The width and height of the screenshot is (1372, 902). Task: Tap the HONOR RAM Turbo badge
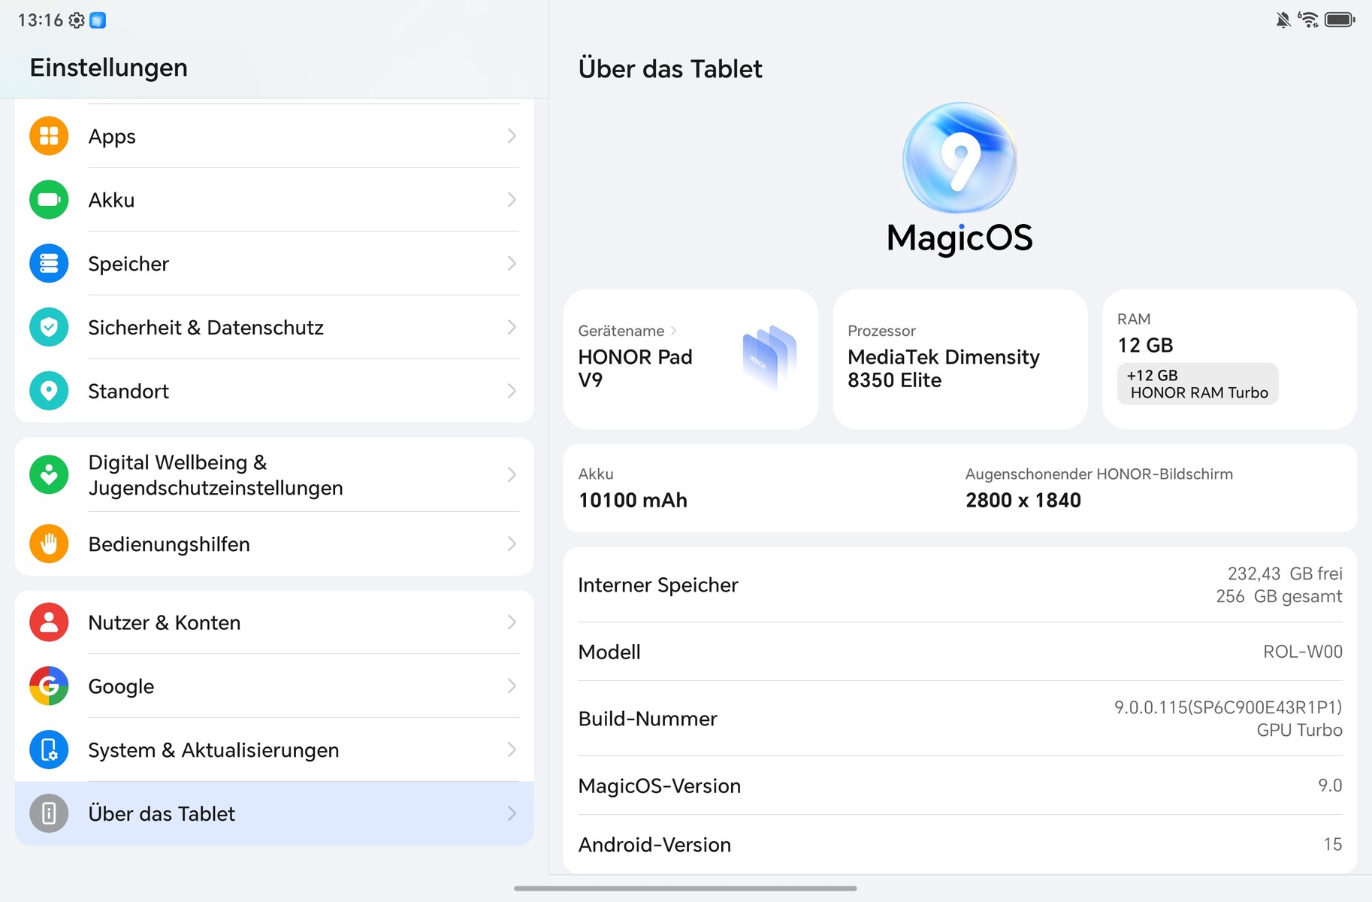pos(1198,384)
